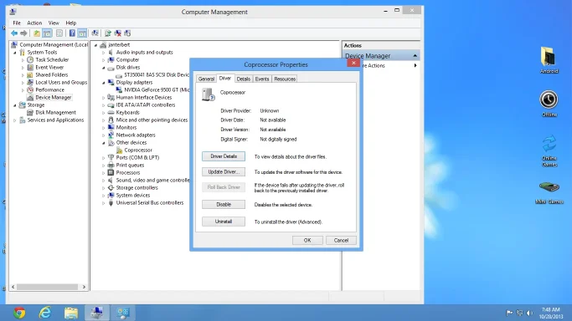Screen dimensions: 572x321
Task: Click the Uninstall device red X icon
Action: tap(117, 33)
